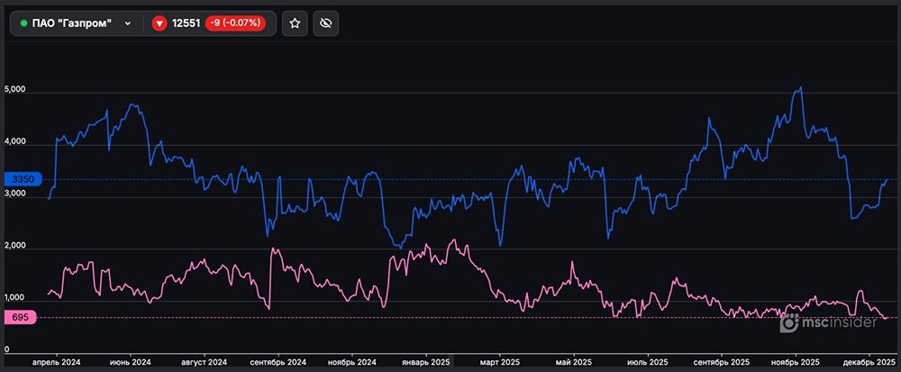Screen dimensions: 901x372
Task: Expand the ПАО "Газпром" dropdown chevron
Action: (127, 23)
